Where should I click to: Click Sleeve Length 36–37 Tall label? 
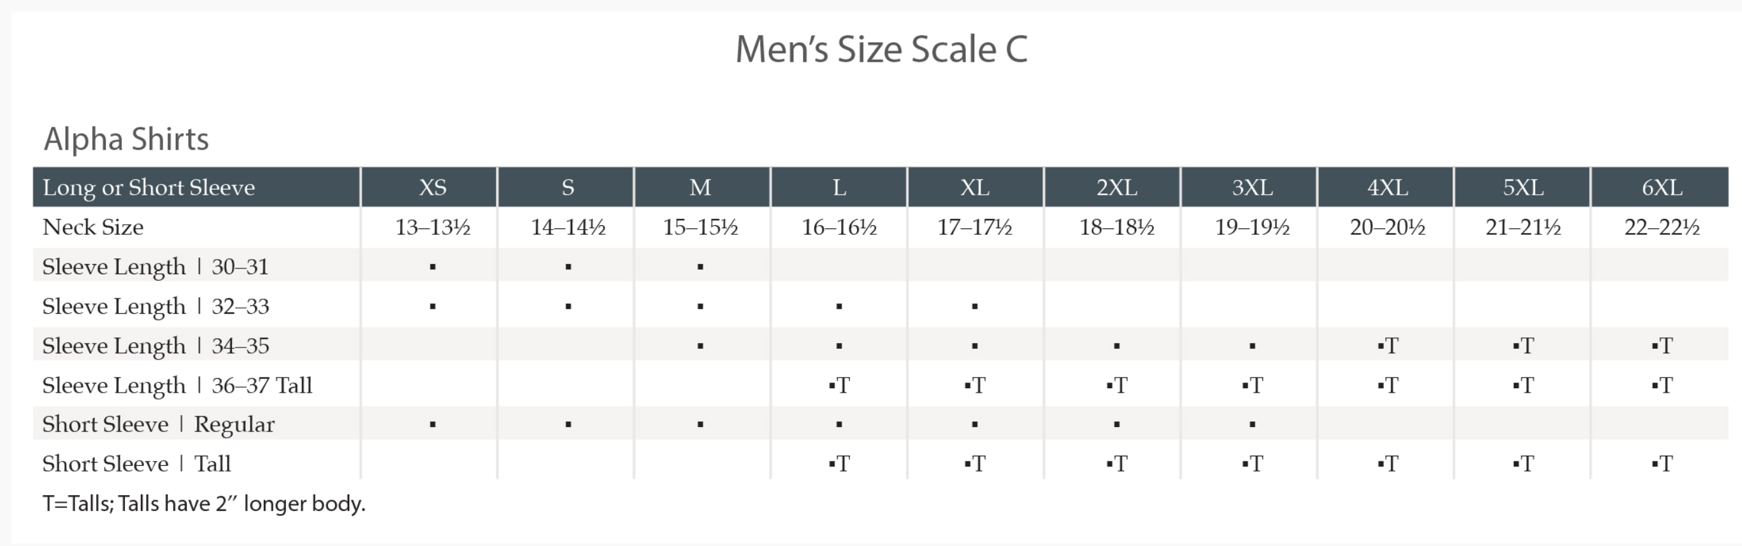pyautogui.click(x=177, y=385)
